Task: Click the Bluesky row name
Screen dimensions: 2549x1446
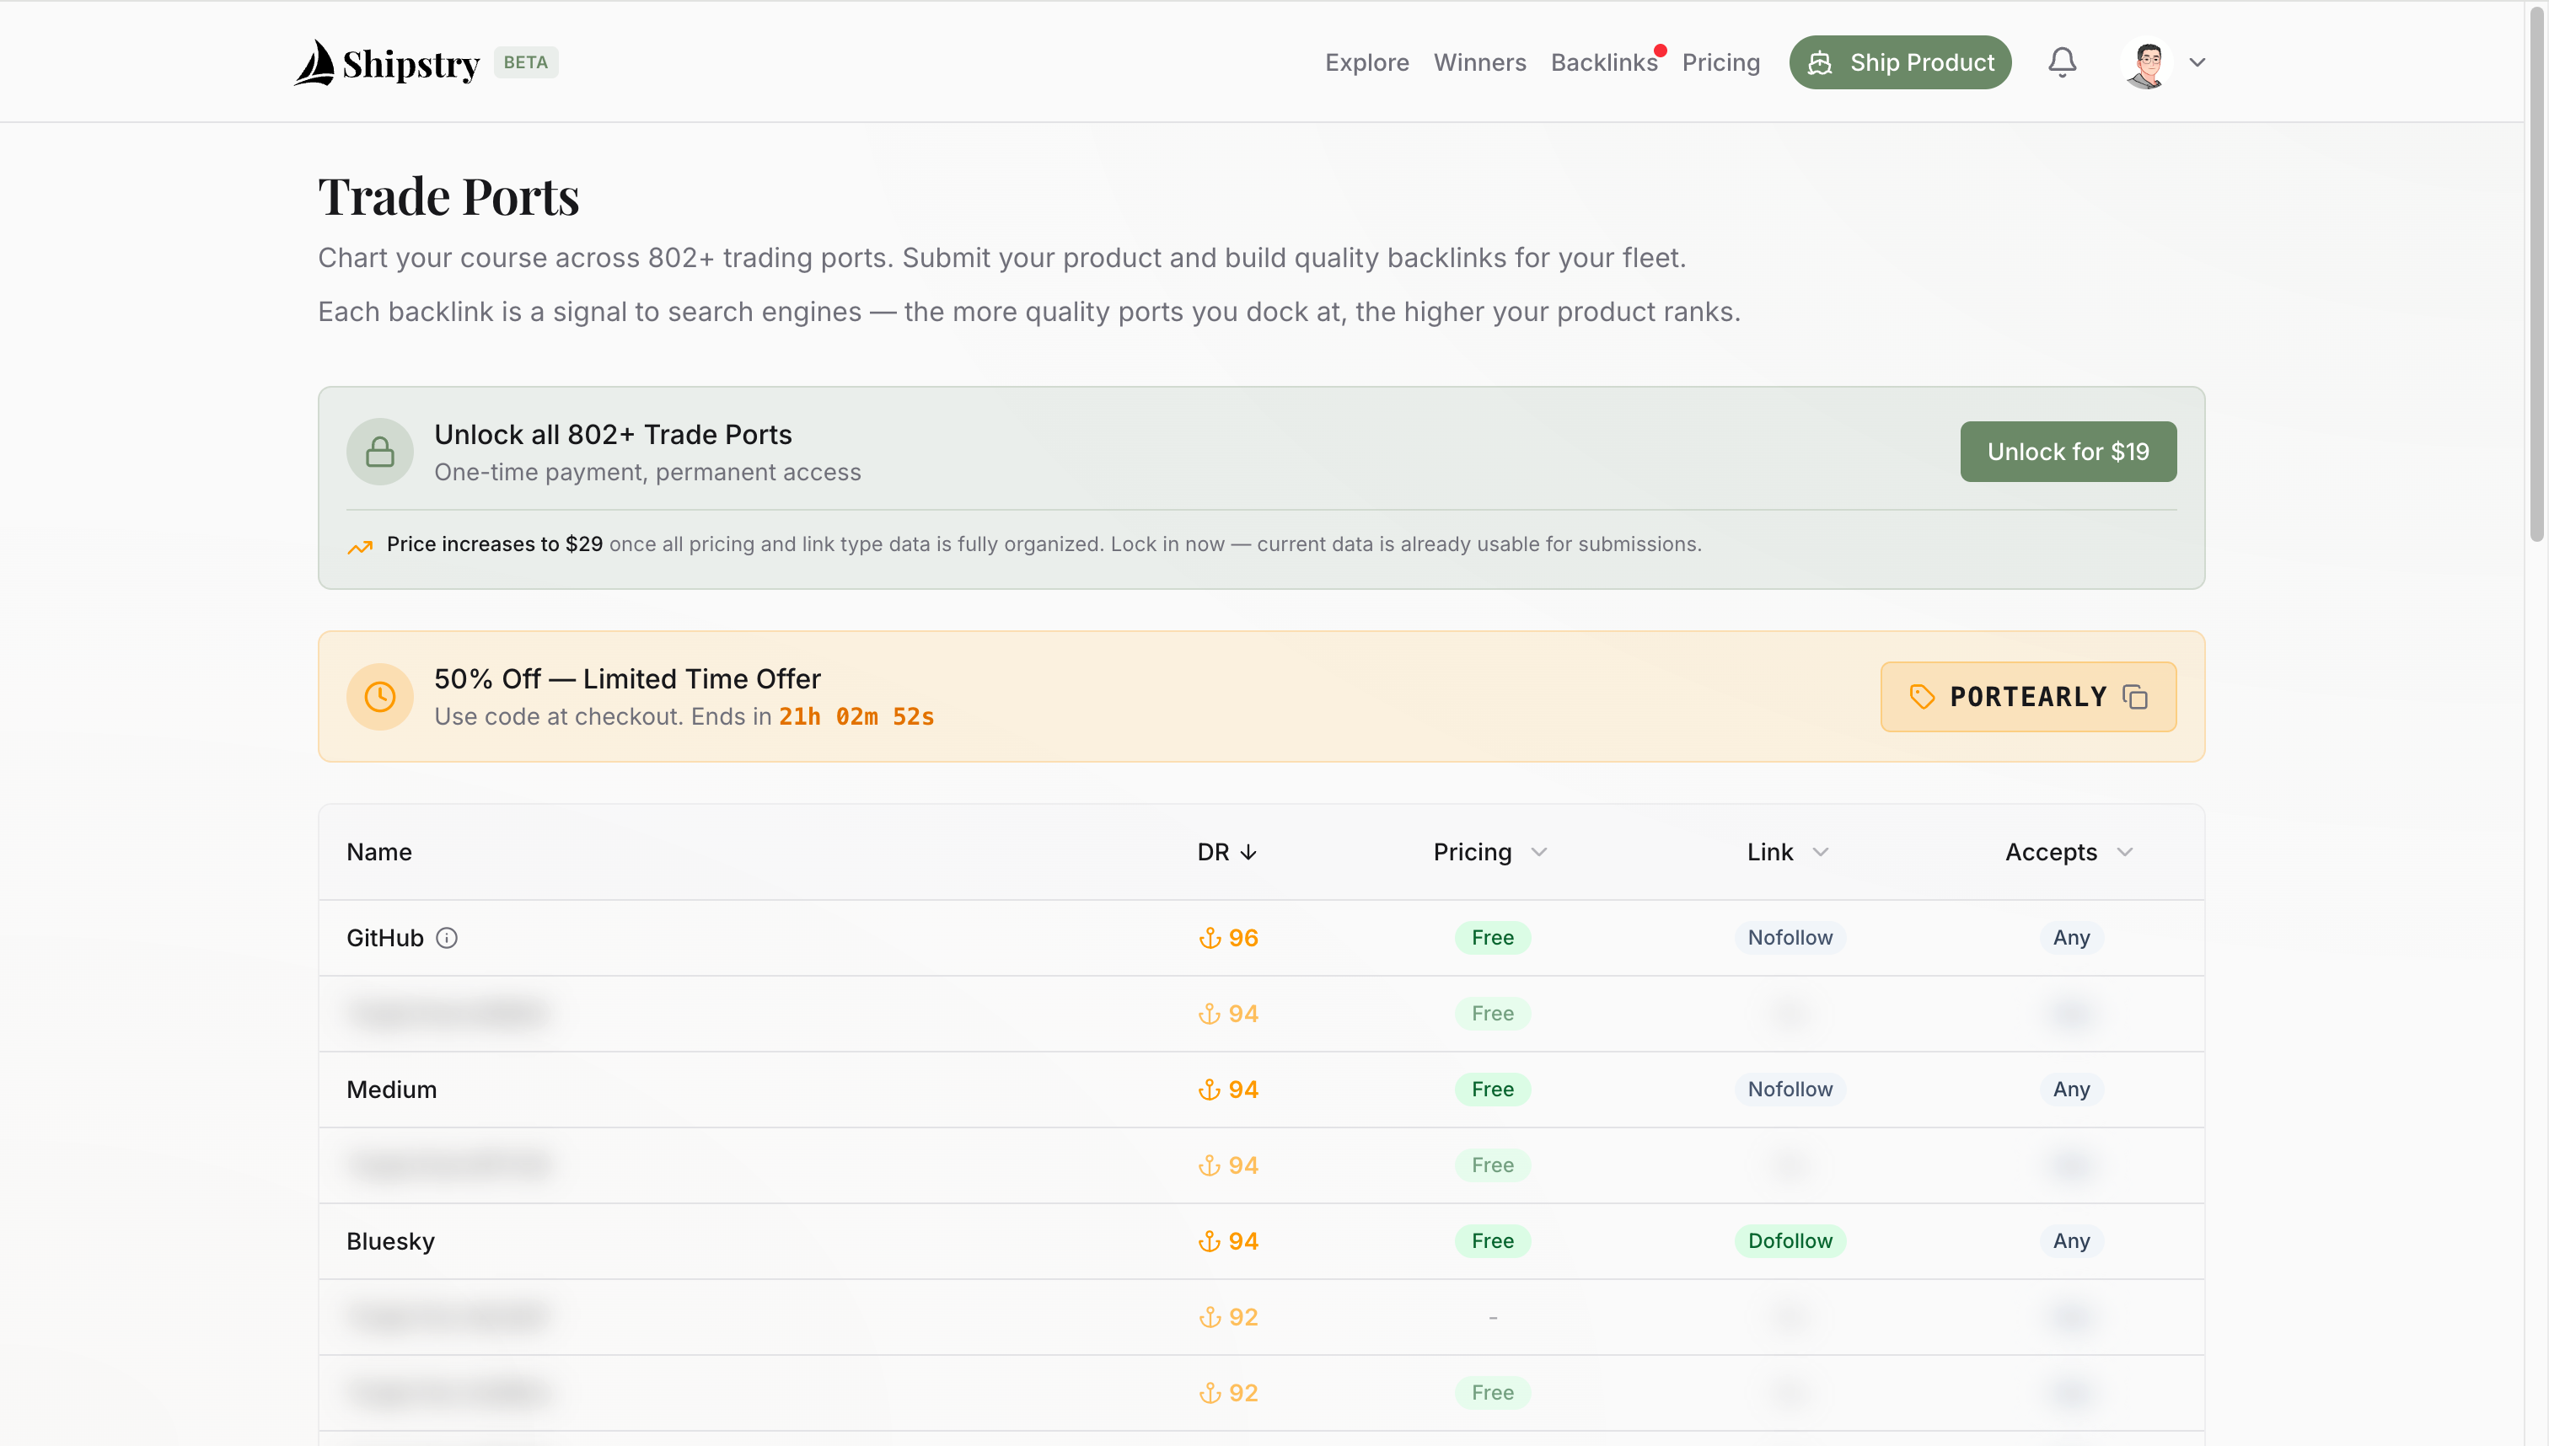Action: pos(390,1241)
